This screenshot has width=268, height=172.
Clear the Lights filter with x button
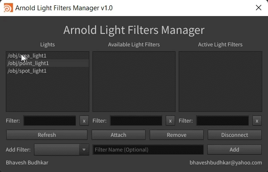[84, 121]
